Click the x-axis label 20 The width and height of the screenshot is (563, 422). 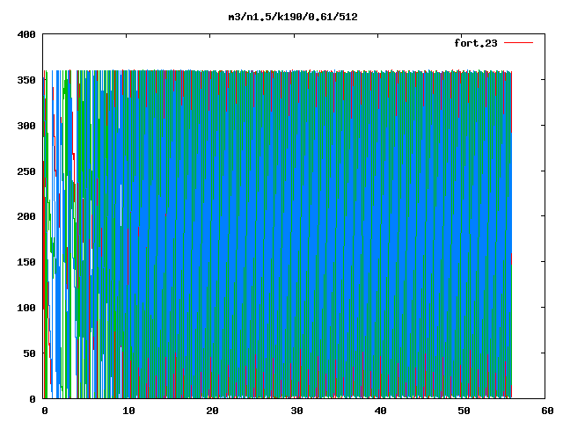(213, 411)
